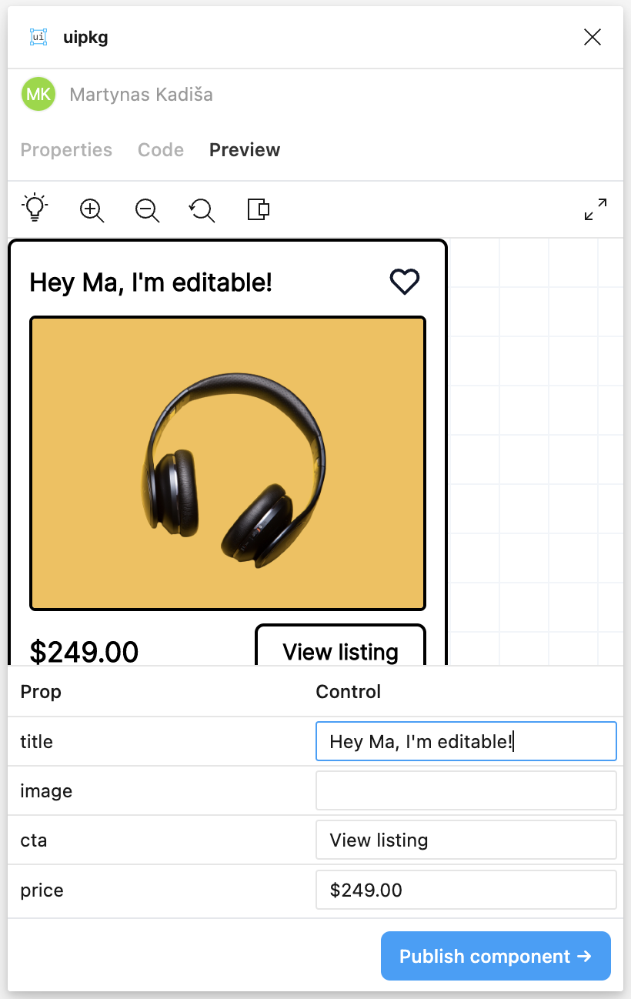The image size is (631, 999).
Task: Open the Code tab
Action: pyautogui.click(x=161, y=150)
